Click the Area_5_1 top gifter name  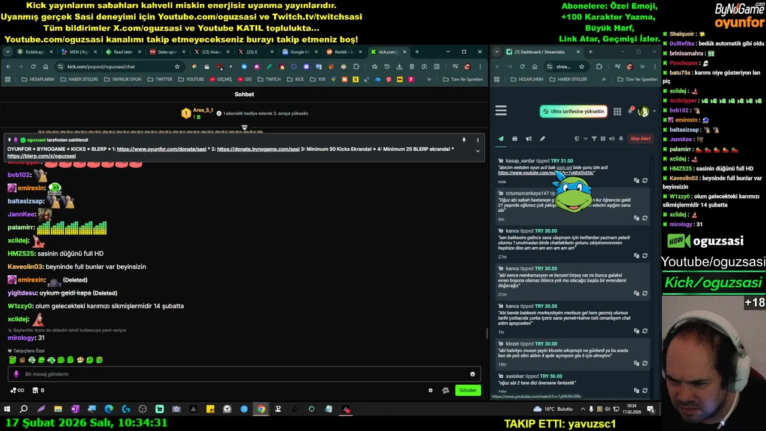pyautogui.click(x=203, y=110)
